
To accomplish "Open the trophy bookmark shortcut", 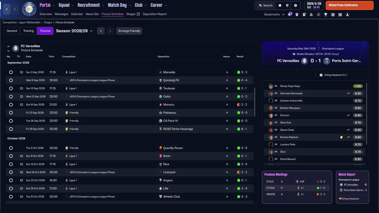I will tap(326, 14).
